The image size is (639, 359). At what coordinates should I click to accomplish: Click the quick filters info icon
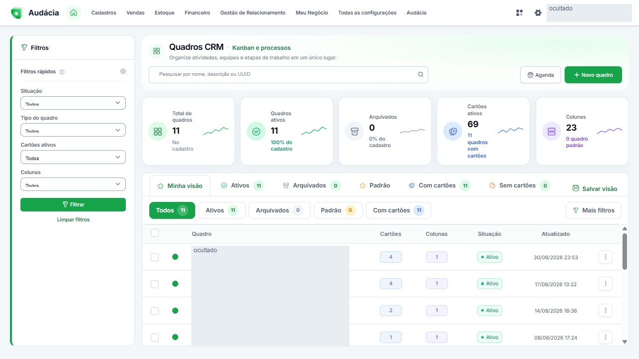pos(62,72)
